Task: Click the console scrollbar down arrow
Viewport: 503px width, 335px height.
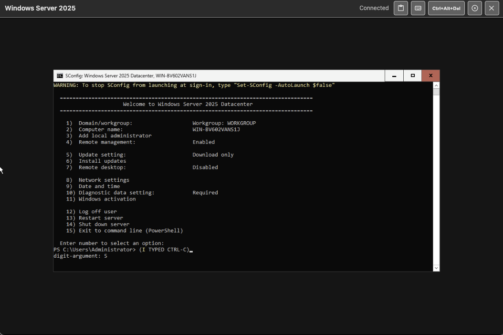Action: [436, 268]
